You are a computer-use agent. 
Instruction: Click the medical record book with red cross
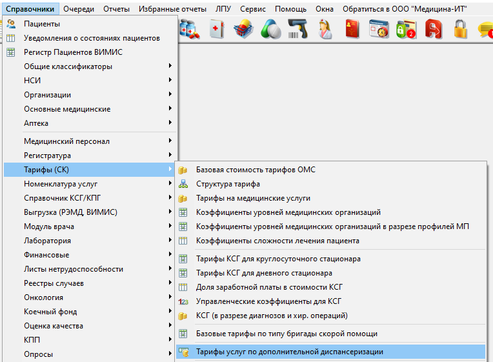[x=216, y=29]
